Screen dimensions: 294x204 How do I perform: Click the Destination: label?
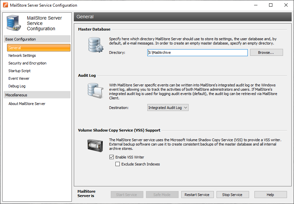(x=119, y=108)
